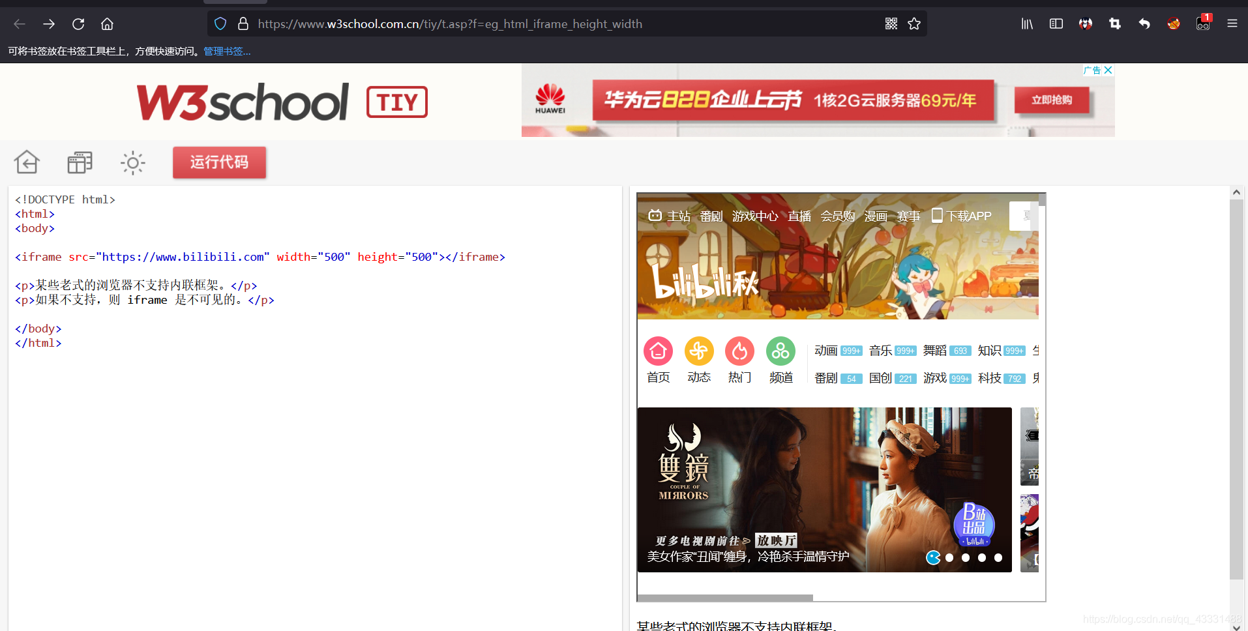Click the 动态 pinwheel icon

(x=699, y=351)
